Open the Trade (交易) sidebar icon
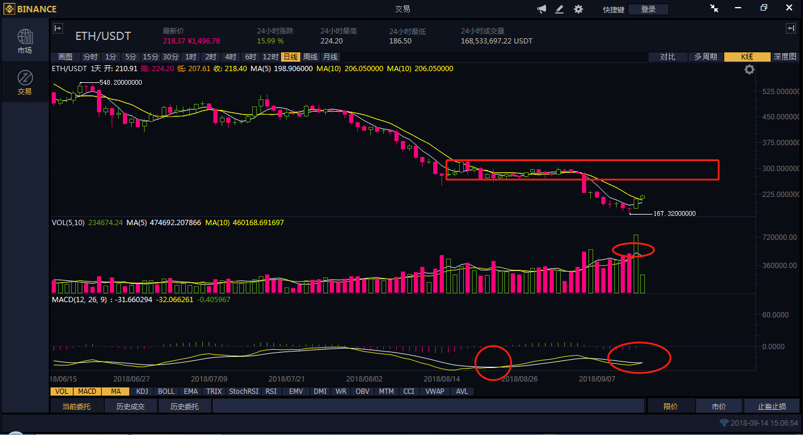Viewport: 803px width, 435px height. (x=25, y=82)
